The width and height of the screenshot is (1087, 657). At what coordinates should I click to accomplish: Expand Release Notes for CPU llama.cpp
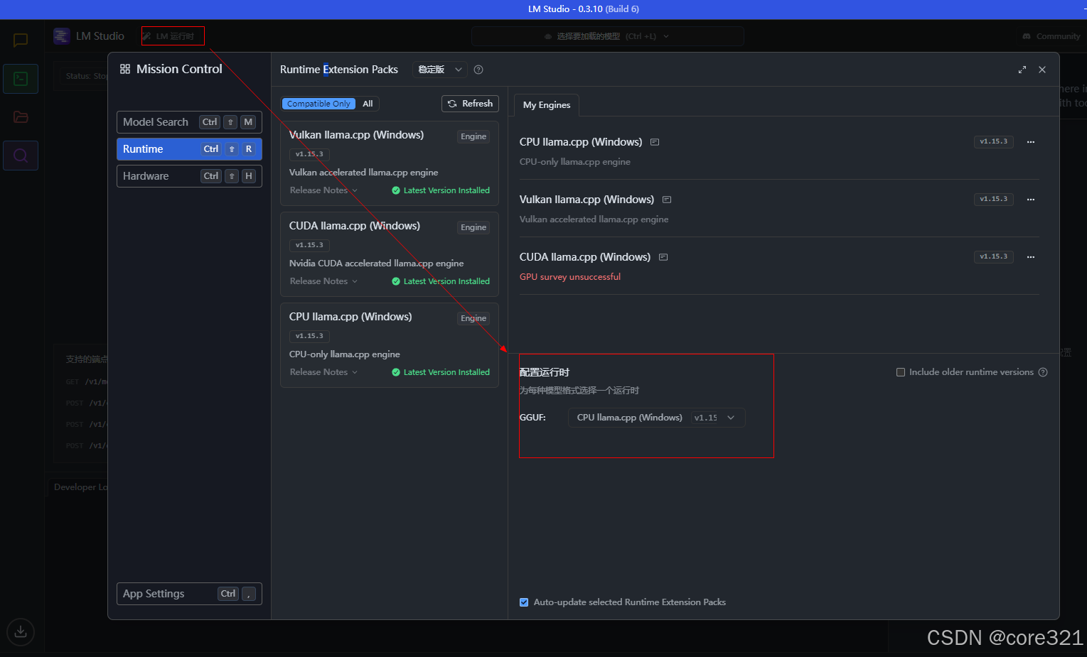coord(323,372)
